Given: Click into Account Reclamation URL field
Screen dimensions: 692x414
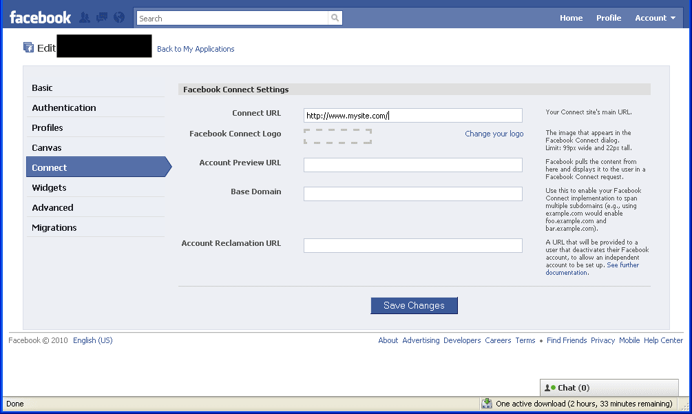Looking at the screenshot, I should 412,245.
